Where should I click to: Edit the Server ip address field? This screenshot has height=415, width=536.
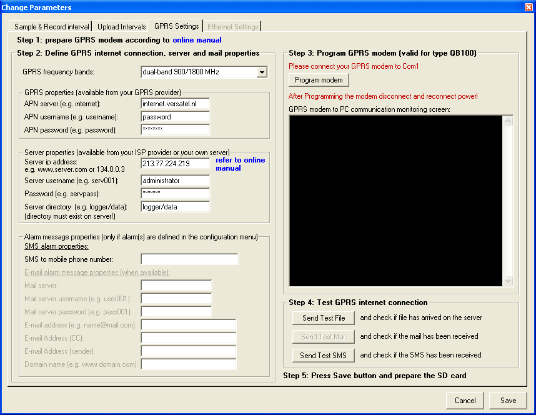pos(176,164)
